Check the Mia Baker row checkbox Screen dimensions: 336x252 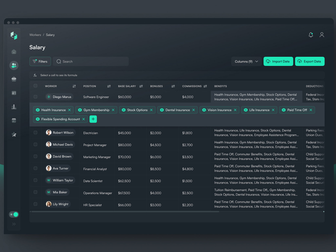tap(35, 192)
